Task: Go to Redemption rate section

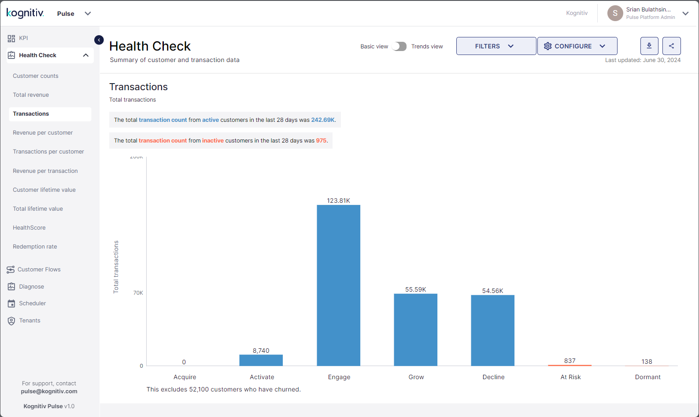Action: [x=35, y=247]
